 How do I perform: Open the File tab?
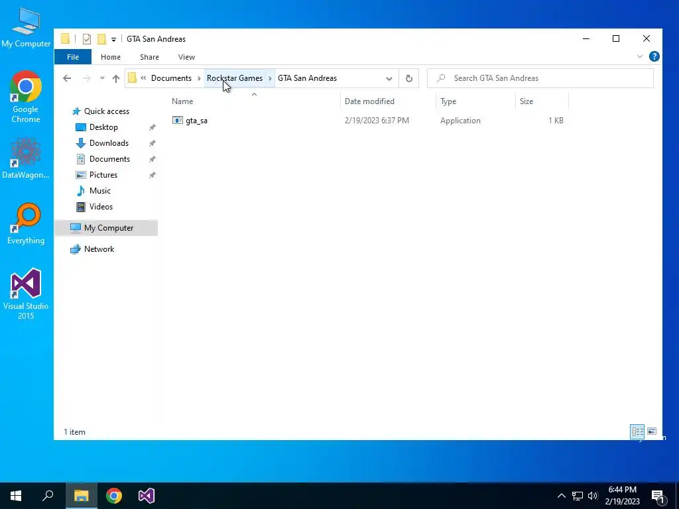(73, 57)
